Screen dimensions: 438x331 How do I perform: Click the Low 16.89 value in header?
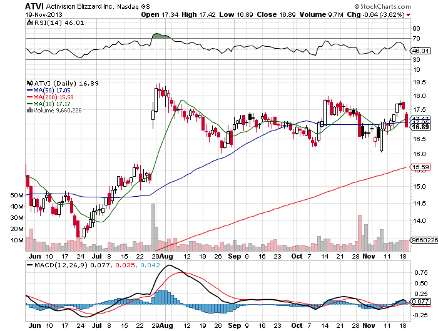click(236, 14)
